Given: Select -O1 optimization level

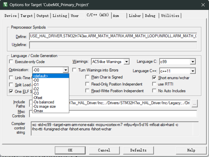Looking at the screenshot, I should coord(51,85).
